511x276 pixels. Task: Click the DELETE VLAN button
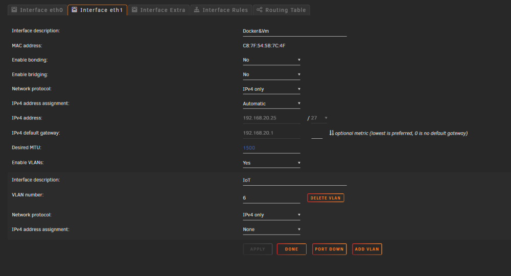coord(326,198)
